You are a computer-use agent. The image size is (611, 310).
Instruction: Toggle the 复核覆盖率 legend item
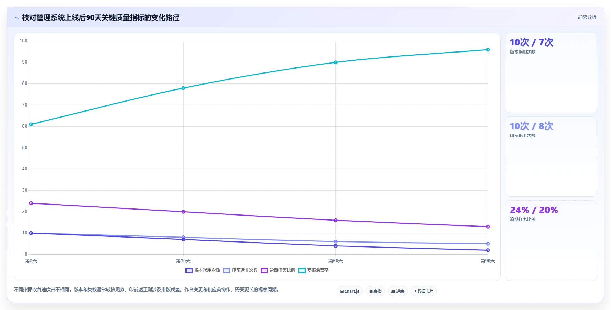click(313, 271)
